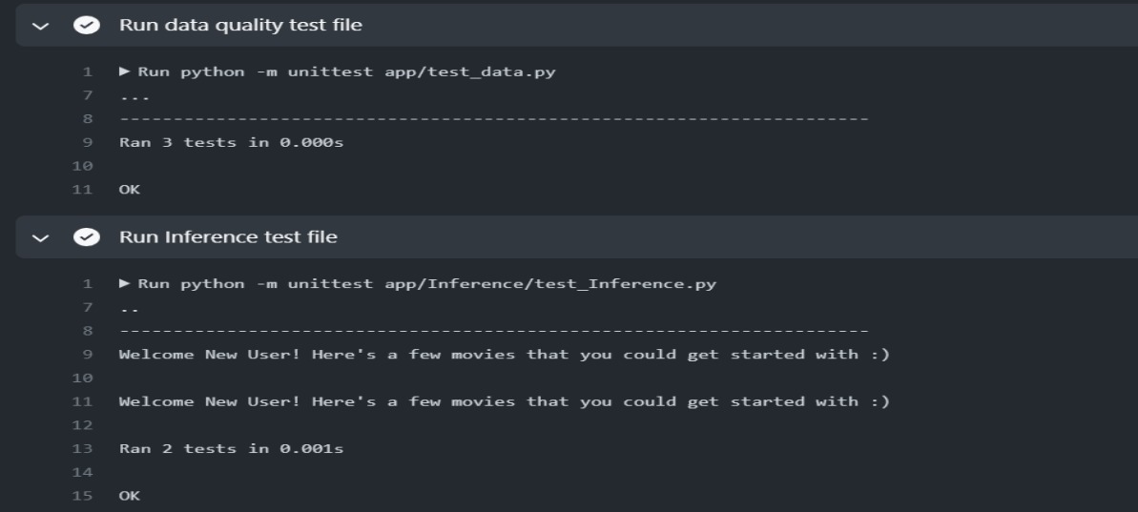Click success checkmark icon for Inference test step

click(87, 237)
